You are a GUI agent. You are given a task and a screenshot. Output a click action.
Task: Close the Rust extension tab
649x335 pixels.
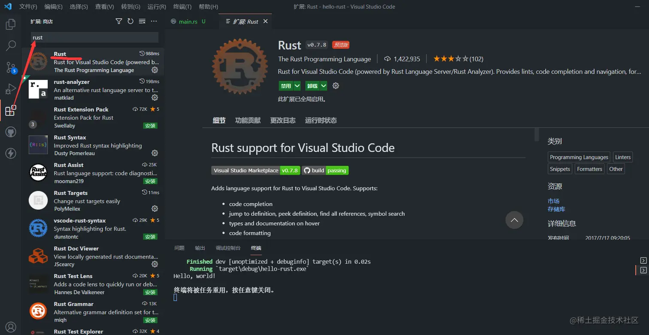coord(265,21)
